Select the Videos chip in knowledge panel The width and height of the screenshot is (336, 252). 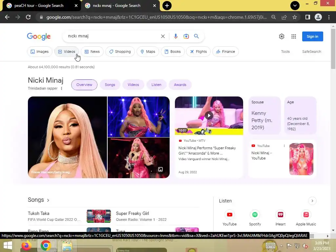(133, 85)
